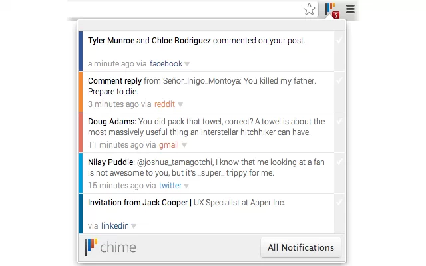Image resolution: width=426 pixels, height=266 pixels.
Task: Mark Doug Adams Gmail notification as read
Action: coord(339,122)
